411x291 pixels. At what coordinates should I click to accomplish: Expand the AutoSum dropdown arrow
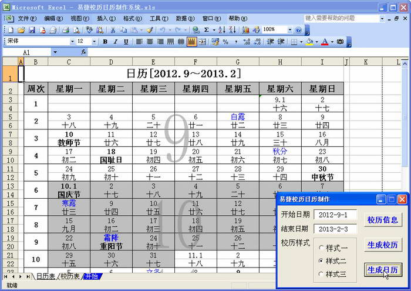[214, 30]
